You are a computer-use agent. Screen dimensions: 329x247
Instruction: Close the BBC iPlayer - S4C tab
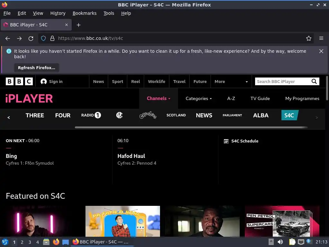[66, 25]
